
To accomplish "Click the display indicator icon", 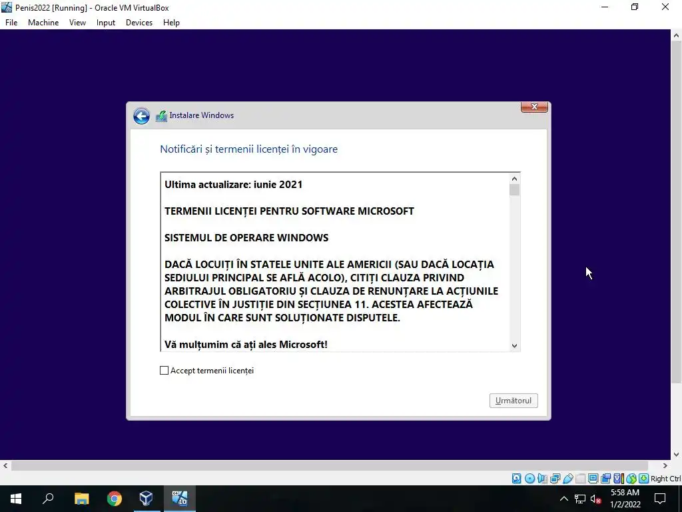I will tap(593, 479).
